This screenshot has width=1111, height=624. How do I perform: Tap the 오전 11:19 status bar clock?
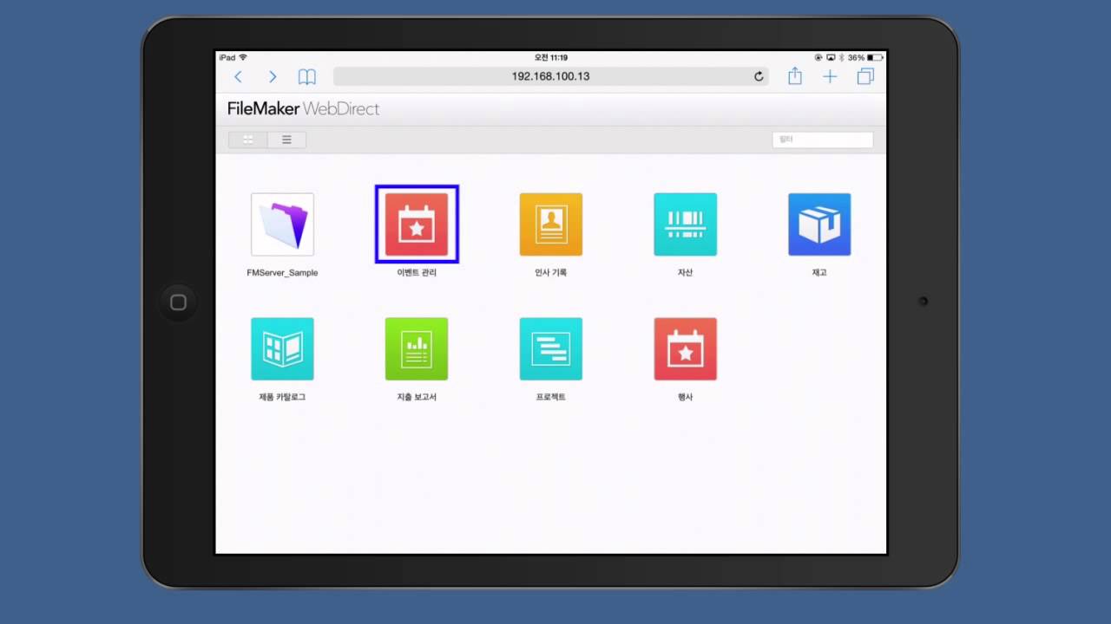pyautogui.click(x=551, y=57)
